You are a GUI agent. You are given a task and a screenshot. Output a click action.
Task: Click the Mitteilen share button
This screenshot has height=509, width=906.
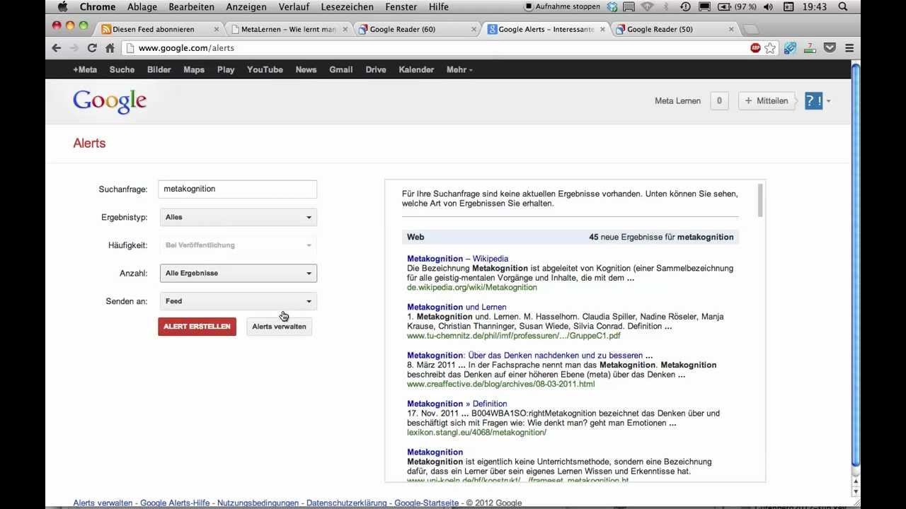click(766, 100)
